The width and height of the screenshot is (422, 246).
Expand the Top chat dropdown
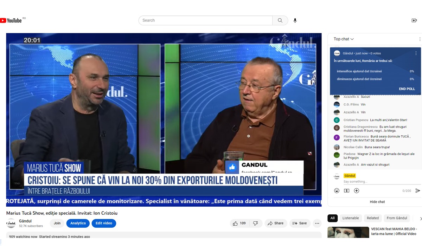pos(344,39)
